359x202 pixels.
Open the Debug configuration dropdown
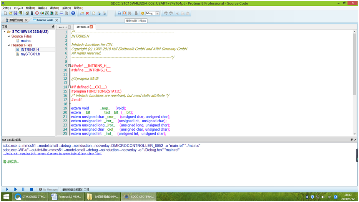[157, 13]
